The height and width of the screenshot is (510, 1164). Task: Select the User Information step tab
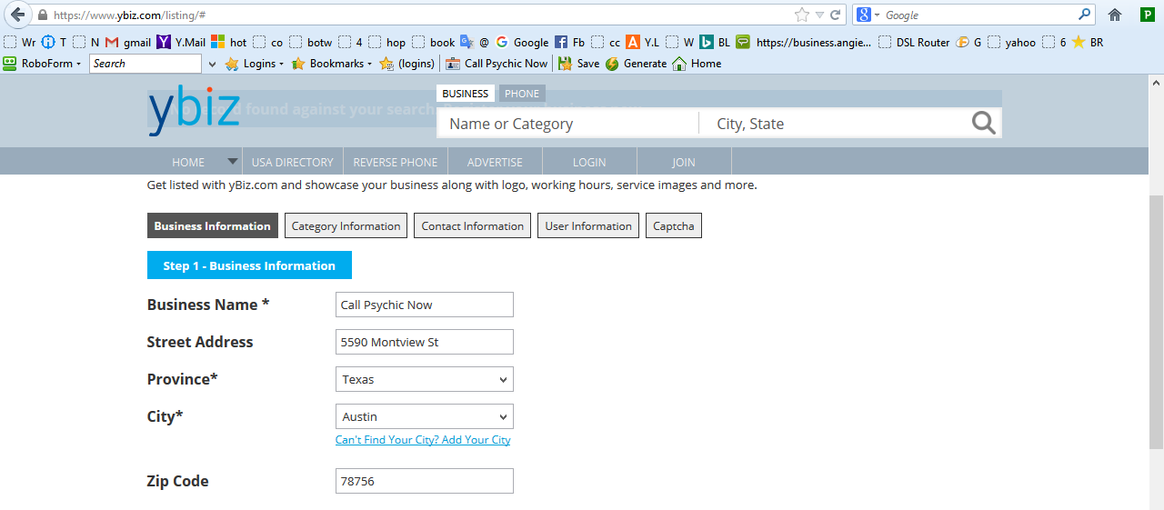[x=588, y=225]
